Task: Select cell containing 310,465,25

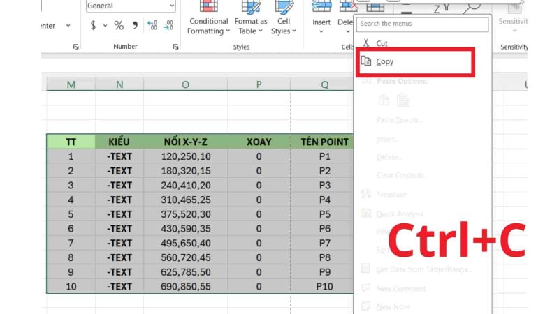Action: [x=185, y=200]
